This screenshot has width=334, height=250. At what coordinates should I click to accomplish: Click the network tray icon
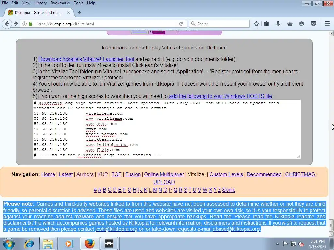point(293,244)
